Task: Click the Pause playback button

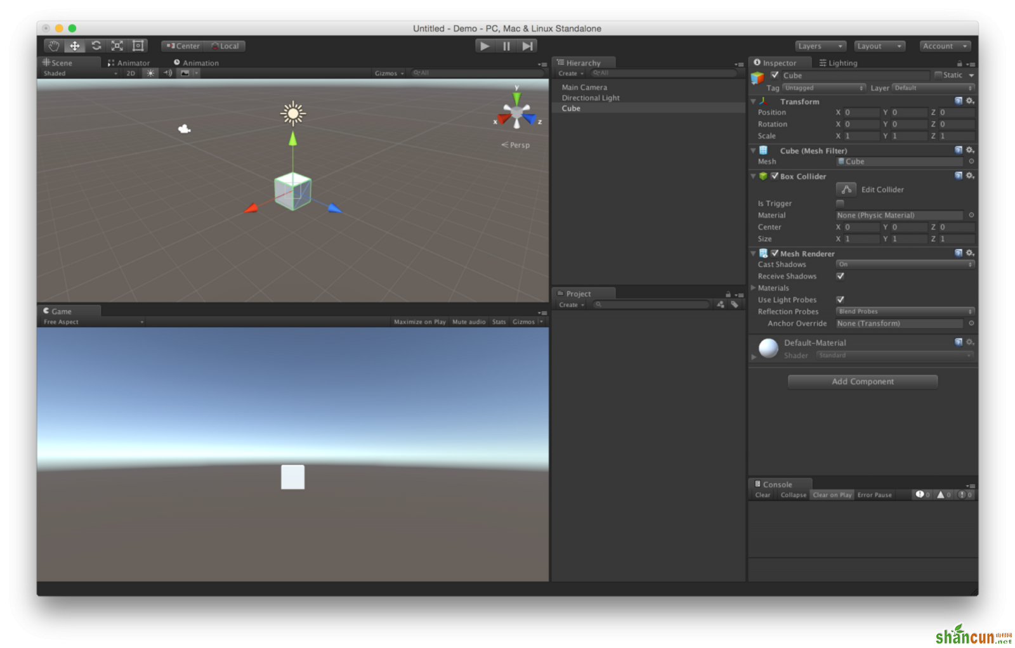Action: 506,46
